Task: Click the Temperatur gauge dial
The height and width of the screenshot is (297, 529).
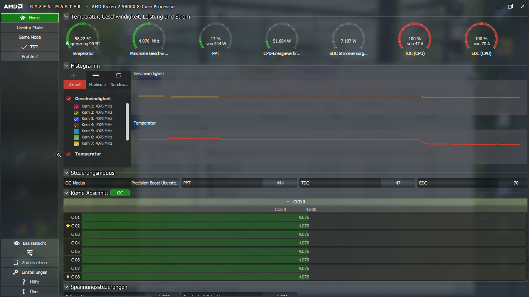Action: tap(83, 36)
